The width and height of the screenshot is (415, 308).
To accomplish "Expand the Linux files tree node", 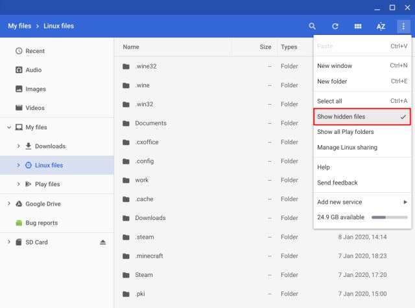I will click(x=18, y=165).
